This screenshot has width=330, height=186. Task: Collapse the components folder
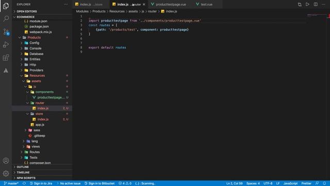[x=42, y=92]
